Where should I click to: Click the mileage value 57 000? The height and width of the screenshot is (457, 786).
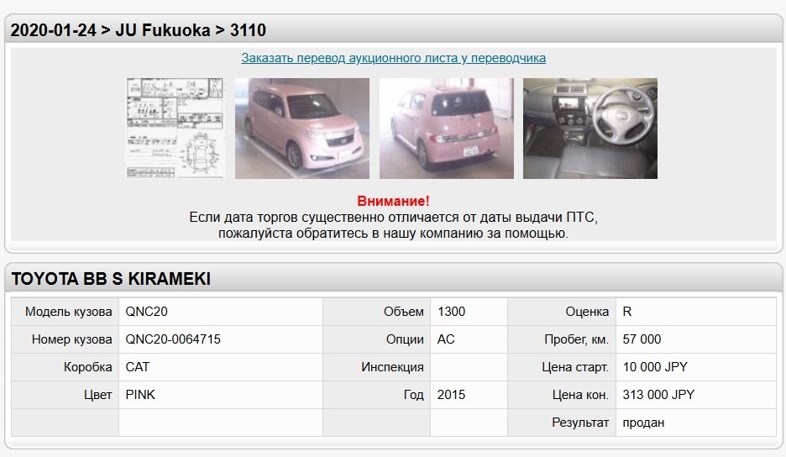coord(642,339)
